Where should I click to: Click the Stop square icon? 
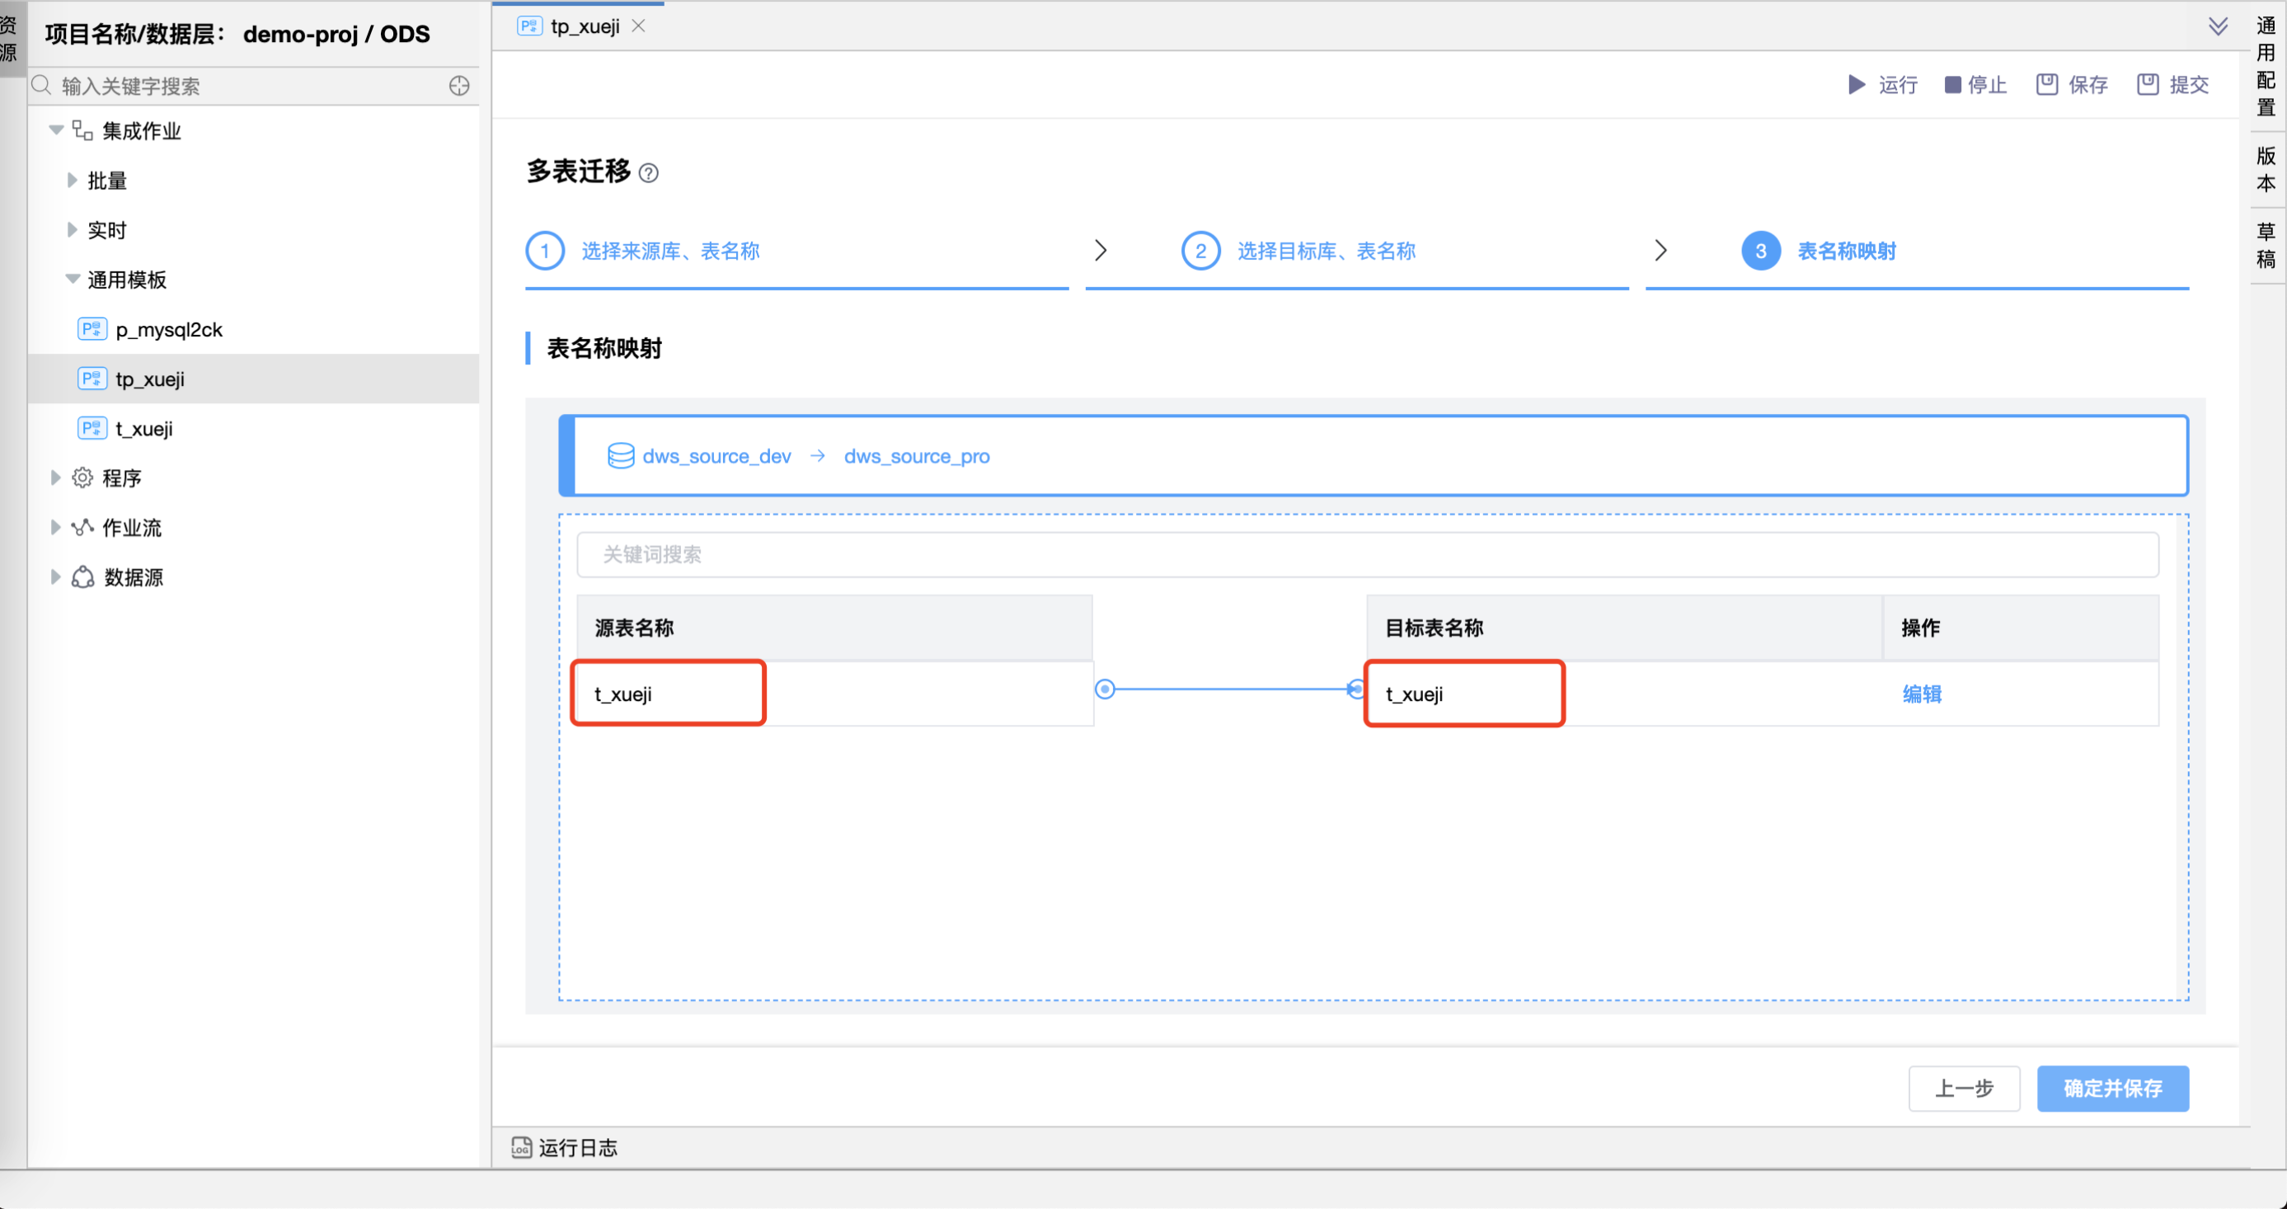click(1952, 84)
